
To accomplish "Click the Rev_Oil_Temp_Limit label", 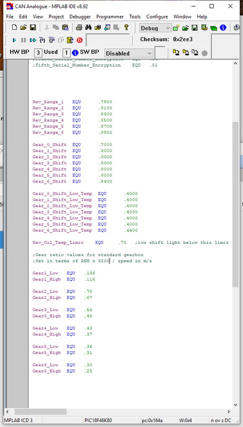I will pos(58,243).
